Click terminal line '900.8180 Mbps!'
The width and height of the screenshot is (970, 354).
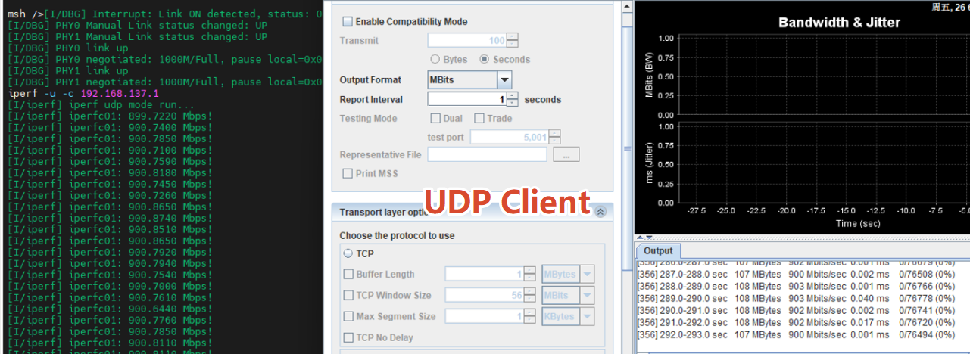pyautogui.click(x=110, y=172)
